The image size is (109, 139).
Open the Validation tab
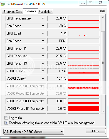tap(46, 12)
